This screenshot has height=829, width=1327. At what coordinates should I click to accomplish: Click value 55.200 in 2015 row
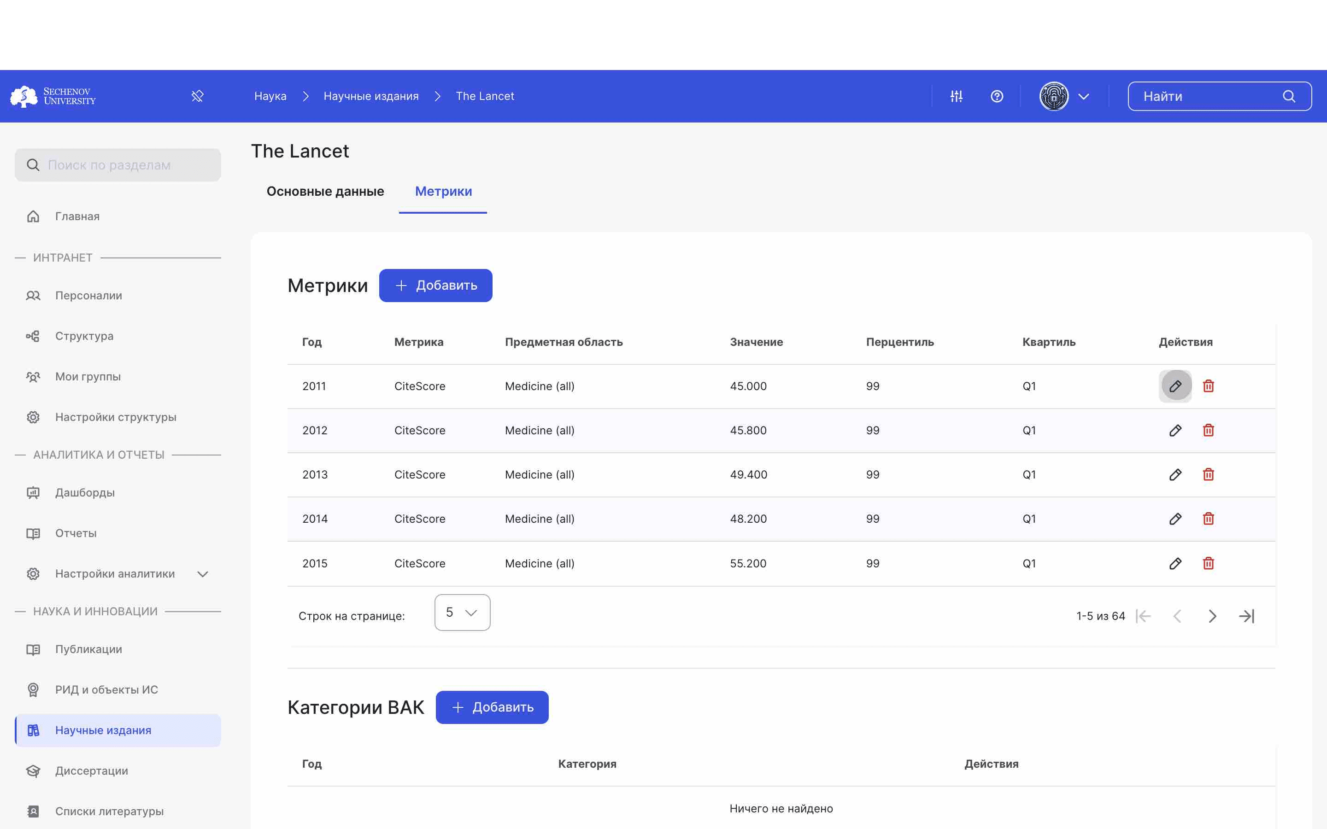tap(748, 564)
